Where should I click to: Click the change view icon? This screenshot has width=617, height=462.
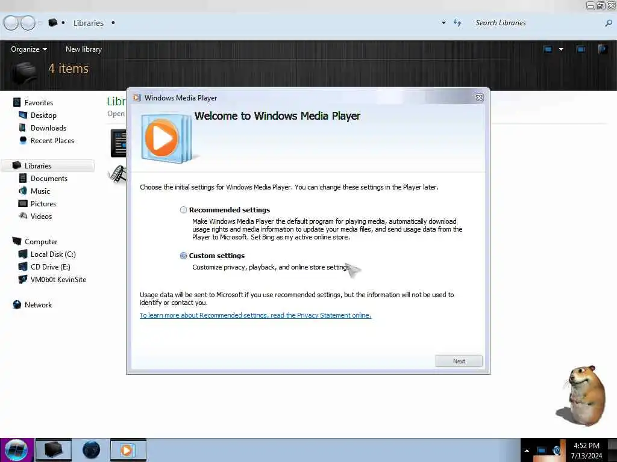click(548, 49)
